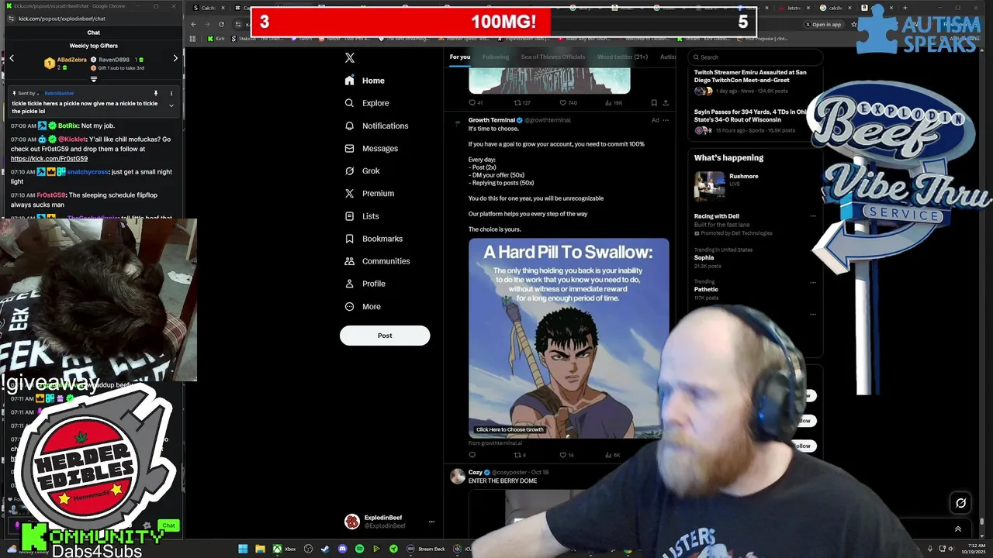Collapse the pinned message chevron
Viewport: 993px width, 558px height.
pos(171,106)
